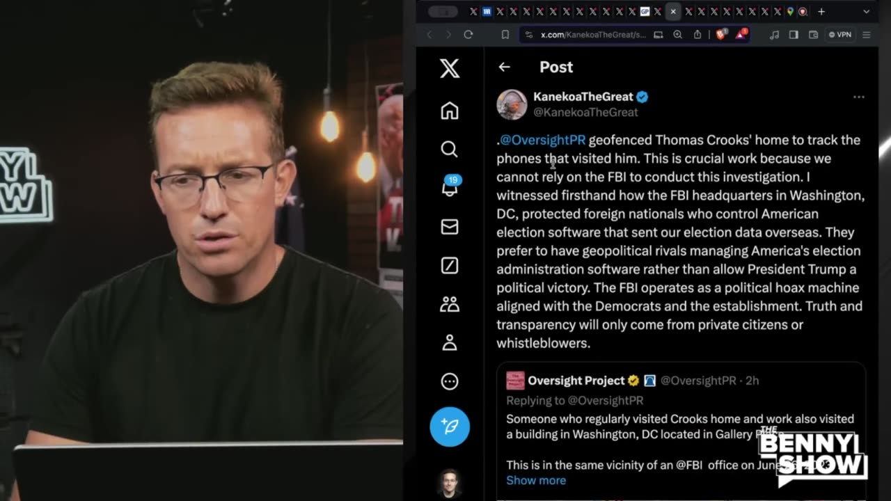The height and width of the screenshot is (501, 891).
Task: Open the Oversight Project quoted avatar
Action: click(x=515, y=381)
